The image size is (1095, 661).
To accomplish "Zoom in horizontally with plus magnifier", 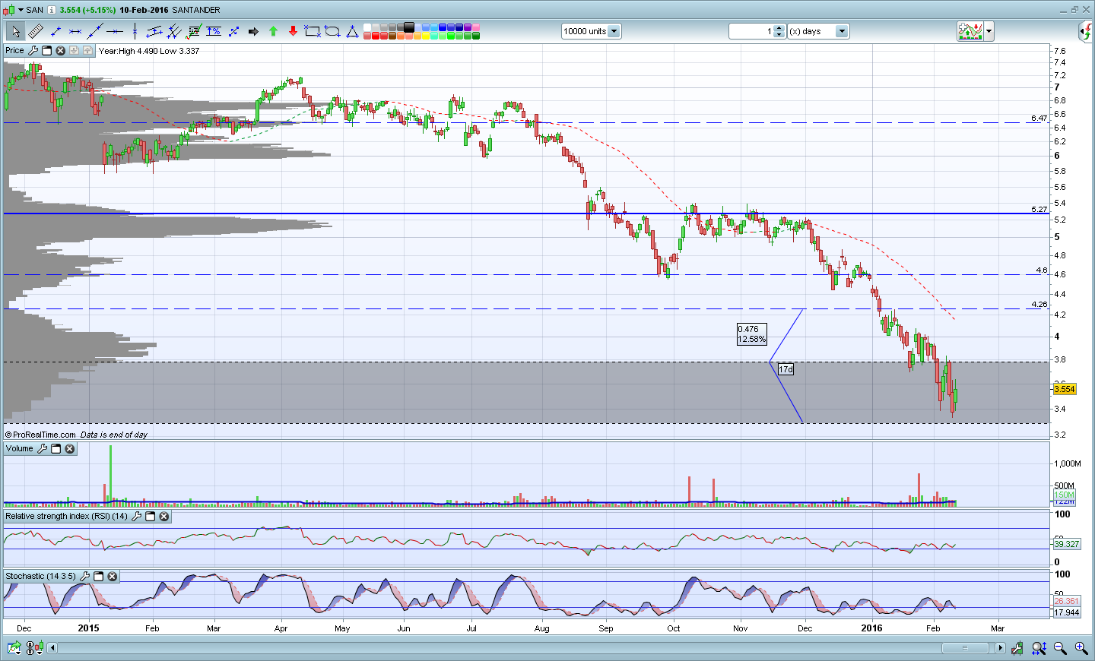I will [x=1081, y=648].
